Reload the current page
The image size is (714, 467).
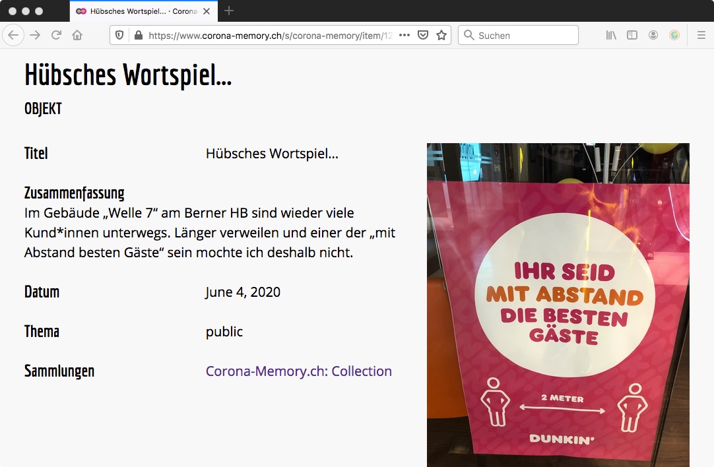[56, 35]
